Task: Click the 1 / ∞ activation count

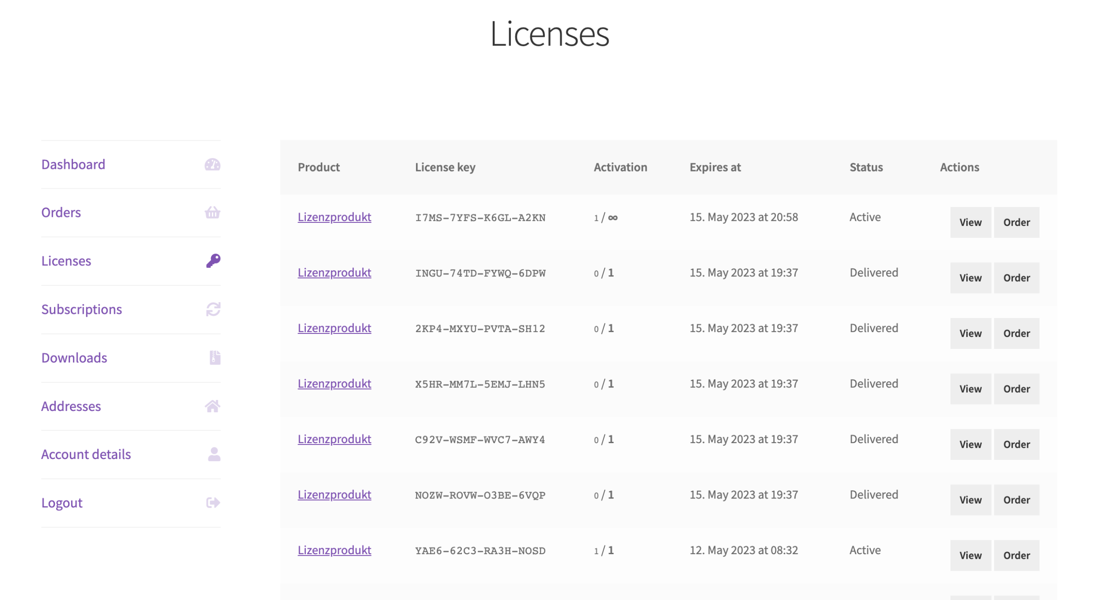Action: [606, 218]
